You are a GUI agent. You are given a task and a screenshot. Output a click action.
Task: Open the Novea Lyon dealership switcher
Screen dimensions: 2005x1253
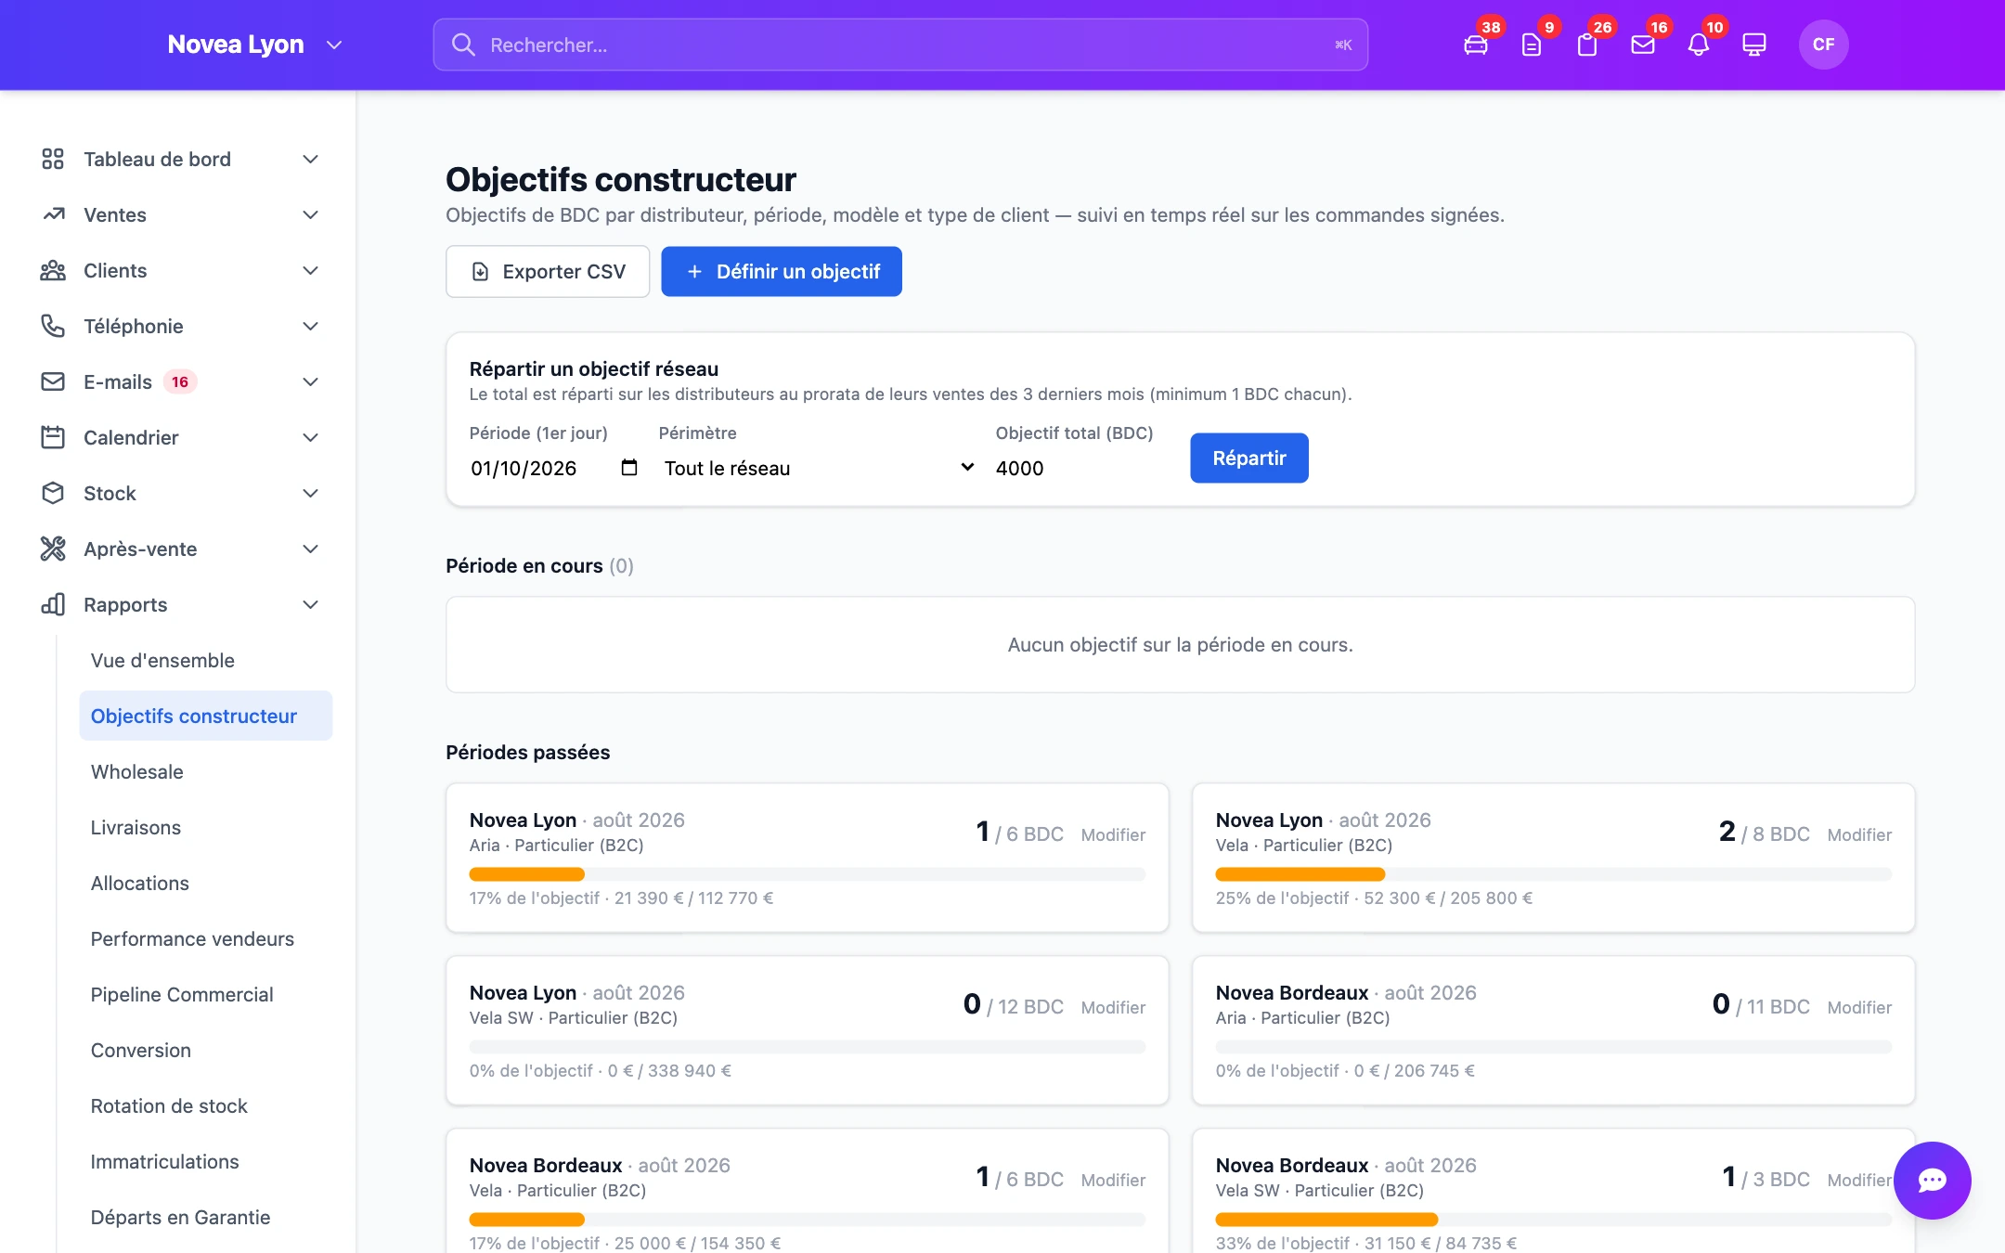click(254, 45)
